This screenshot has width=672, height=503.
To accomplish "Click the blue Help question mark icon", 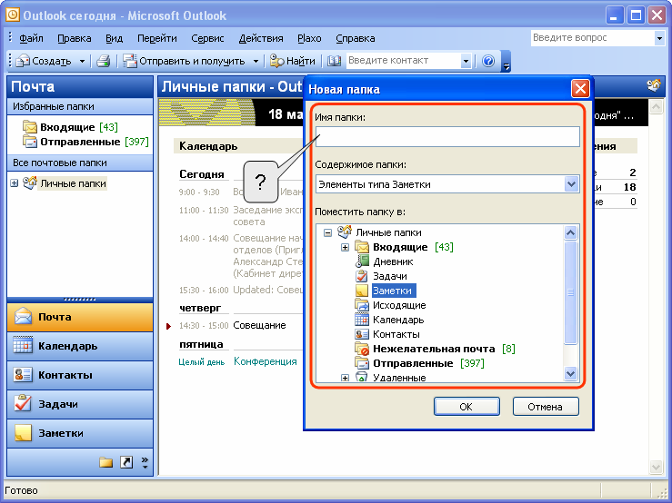I will (488, 61).
